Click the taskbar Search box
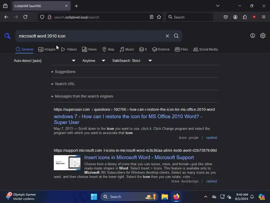Viewport: 270px width, 203px height. (129, 197)
